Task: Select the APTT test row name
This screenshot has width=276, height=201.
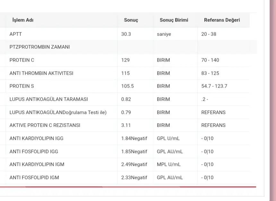Action: click(x=16, y=34)
